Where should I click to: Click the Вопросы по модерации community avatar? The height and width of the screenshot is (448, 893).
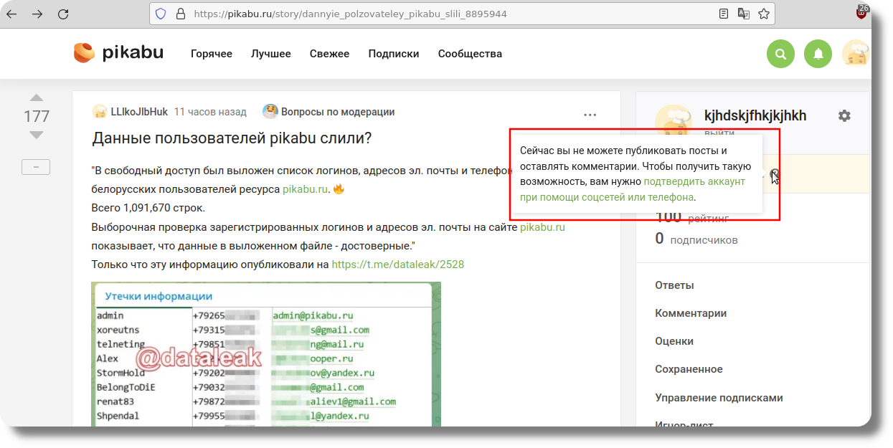(x=270, y=112)
